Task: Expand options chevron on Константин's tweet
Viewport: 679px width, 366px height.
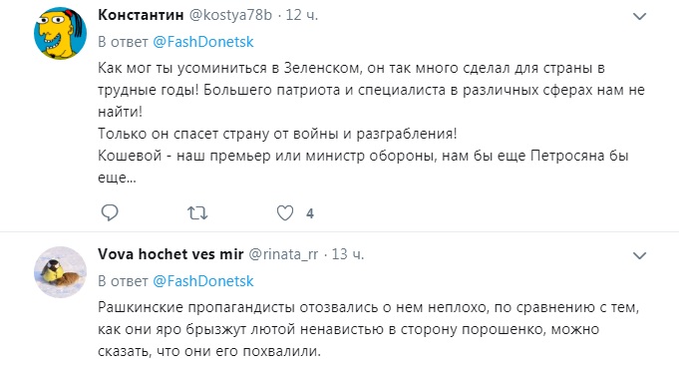Action: tap(639, 17)
